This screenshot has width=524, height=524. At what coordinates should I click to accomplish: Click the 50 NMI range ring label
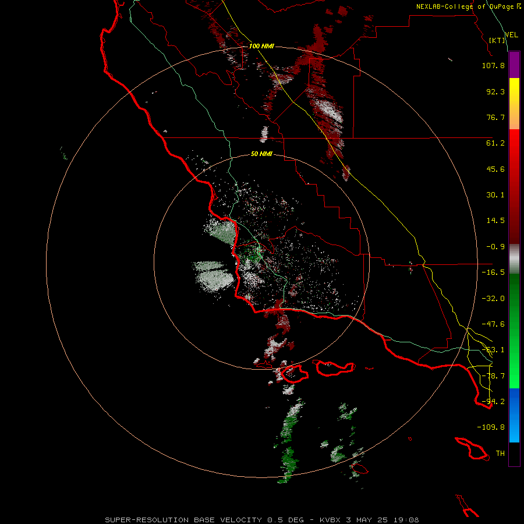click(261, 154)
